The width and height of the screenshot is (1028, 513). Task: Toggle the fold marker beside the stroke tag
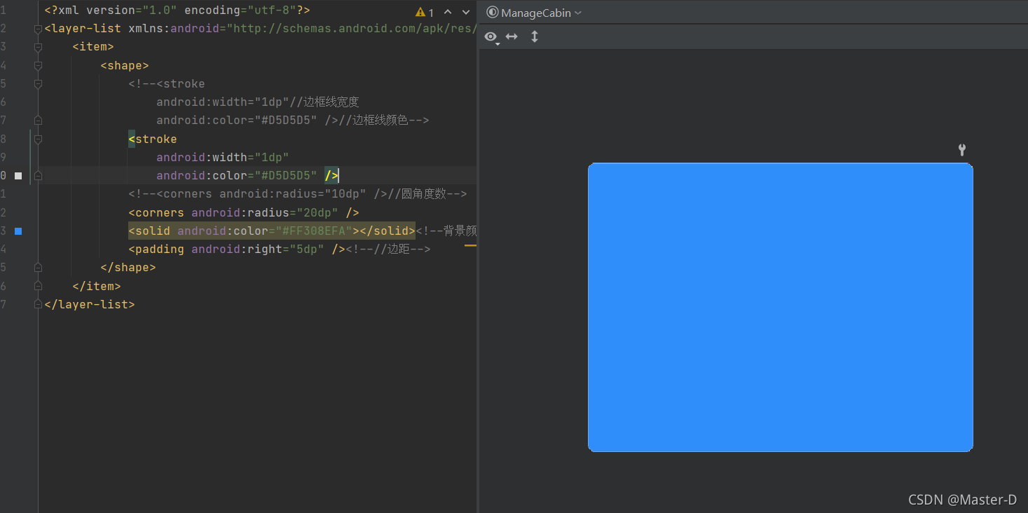point(38,139)
